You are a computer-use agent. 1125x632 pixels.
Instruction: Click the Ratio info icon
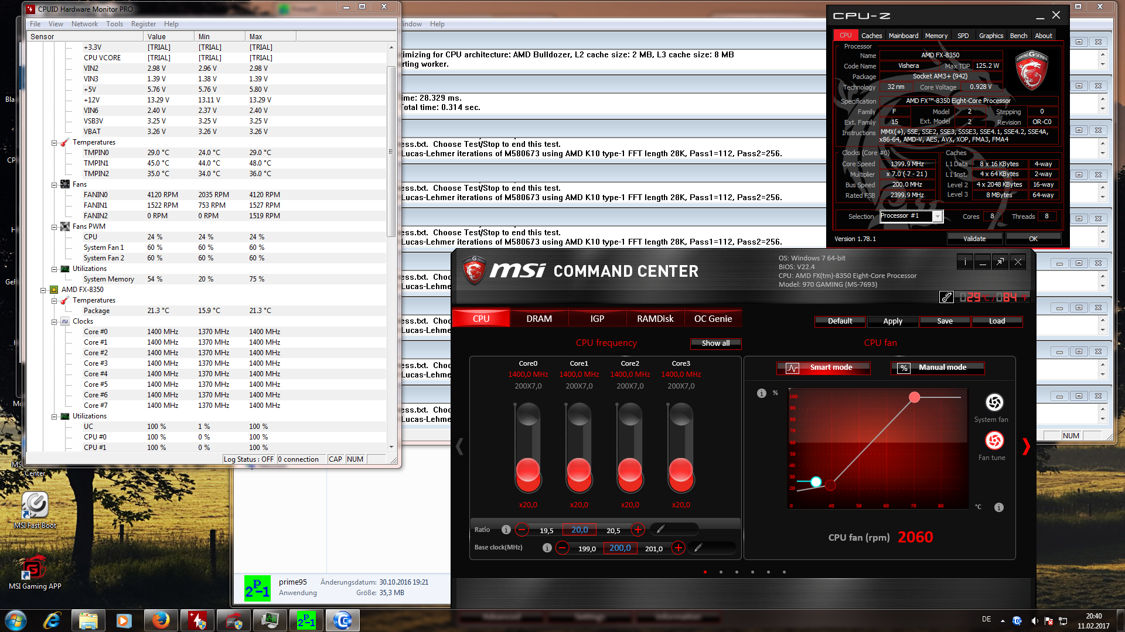506,530
